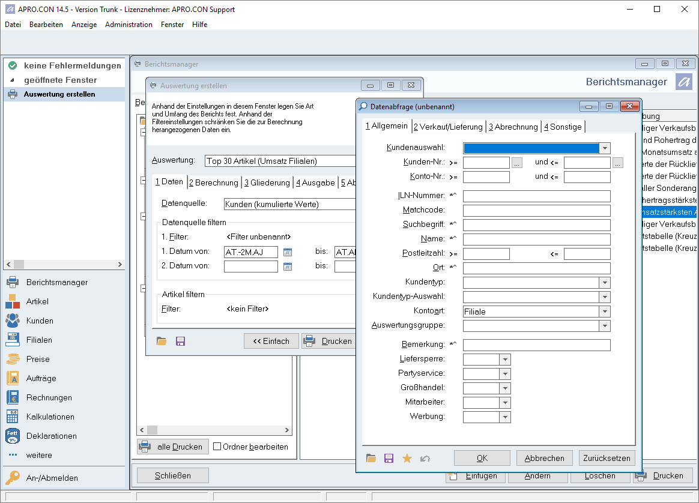Click the Zurücksetzen button
699x503 pixels.
pyautogui.click(x=607, y=458)
